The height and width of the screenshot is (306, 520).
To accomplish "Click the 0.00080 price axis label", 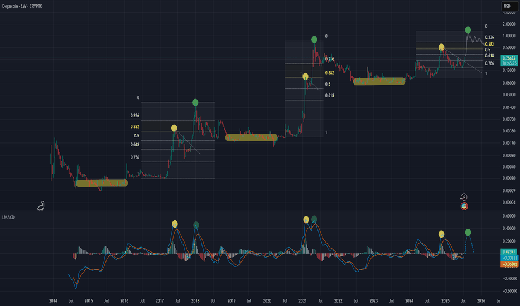I will (509, 155).
